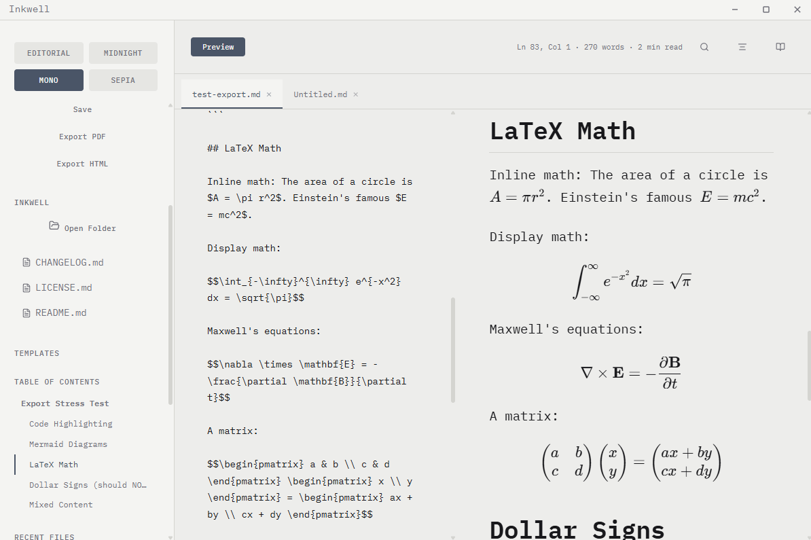The image size is (811, 540).
Task: Toggle the Preview button
Action: [x=218, y=47]
